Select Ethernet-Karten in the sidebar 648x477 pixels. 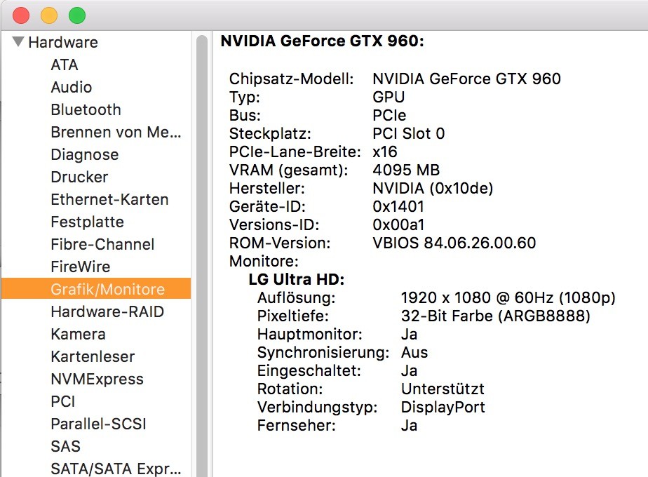(x=109, y=199)
